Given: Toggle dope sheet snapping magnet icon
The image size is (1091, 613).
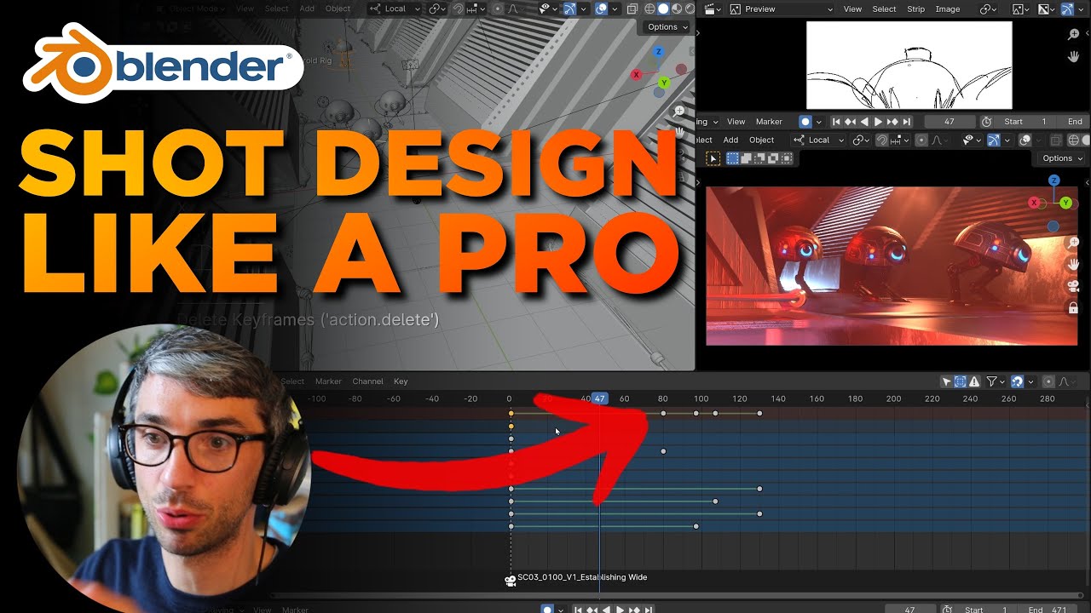Looking at the screenshot, I should pyautogui.click(x=1017, y=381).
